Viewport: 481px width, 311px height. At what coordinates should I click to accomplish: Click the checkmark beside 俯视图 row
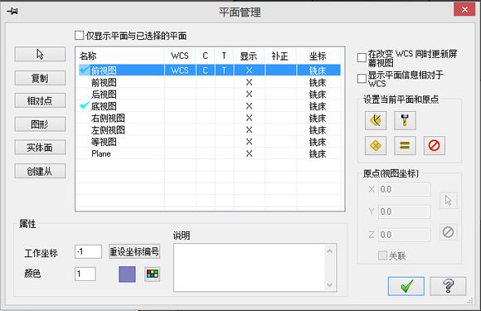tap(85, 70)
